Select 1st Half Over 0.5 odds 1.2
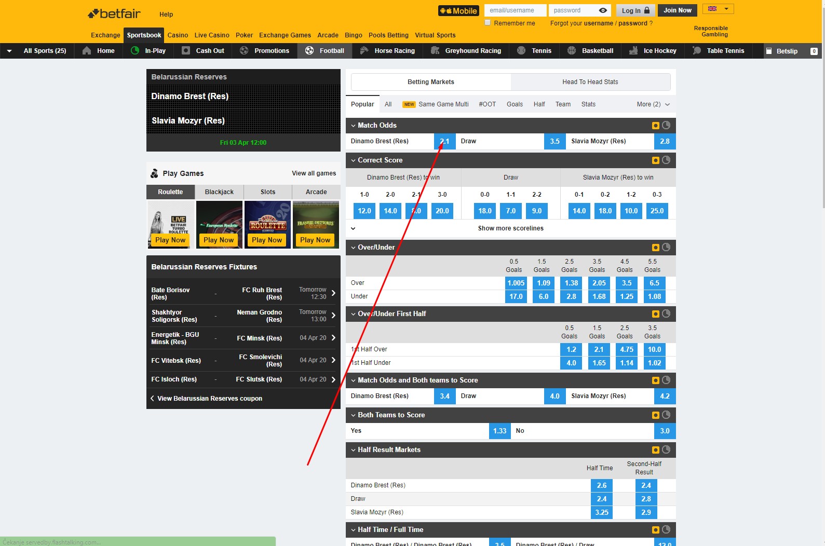Screen dimensions: 825x546 (x=571, y=349)
